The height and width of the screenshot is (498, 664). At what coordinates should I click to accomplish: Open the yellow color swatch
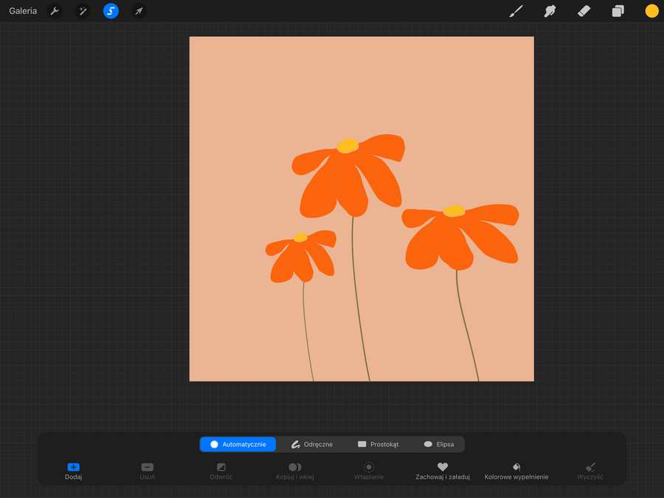pos(650,10)
